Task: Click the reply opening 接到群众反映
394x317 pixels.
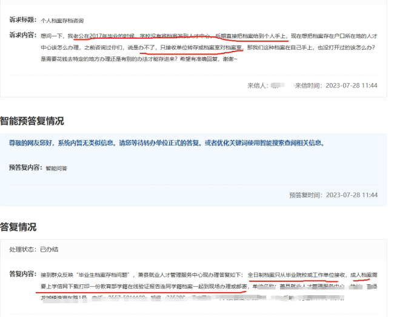Action: point(57,275)
